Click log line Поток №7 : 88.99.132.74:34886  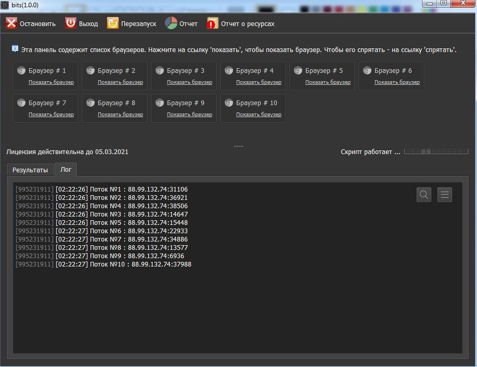click(x=101, y=239)
